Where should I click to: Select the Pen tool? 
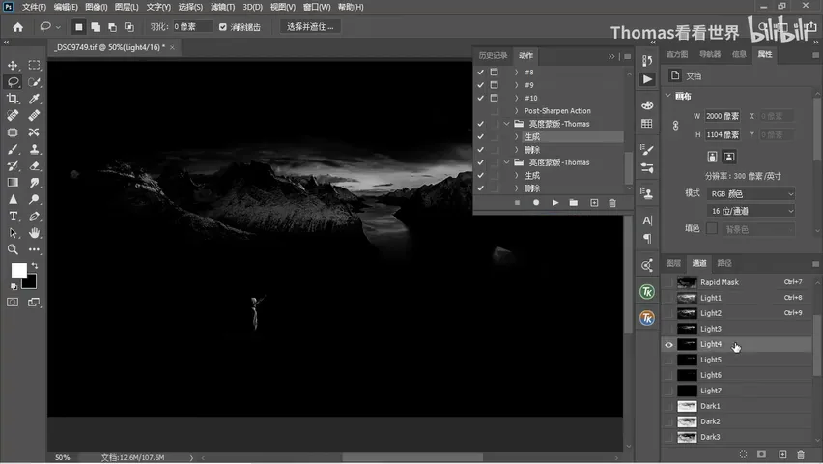coord(34,216)
